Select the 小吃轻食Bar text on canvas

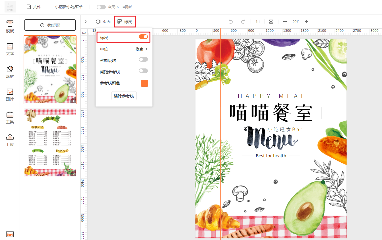click(285, 130)
